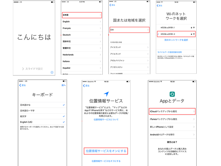Select アイスランド in the region list

pos(130,47)
